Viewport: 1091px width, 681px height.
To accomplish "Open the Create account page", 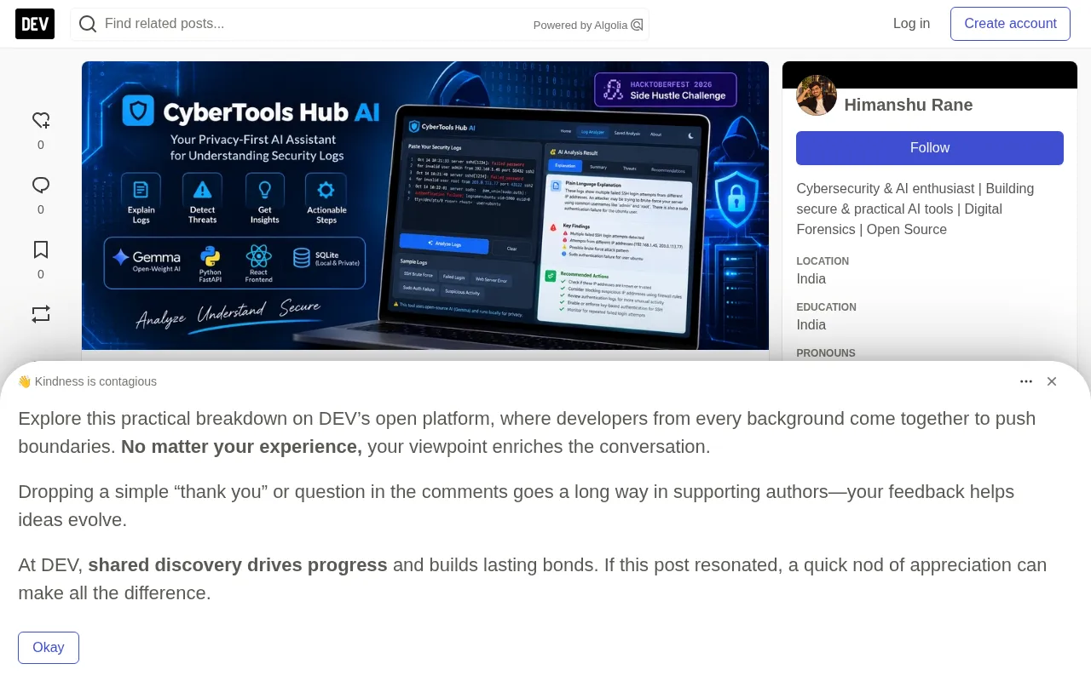I will click(x=1010, y=24).
